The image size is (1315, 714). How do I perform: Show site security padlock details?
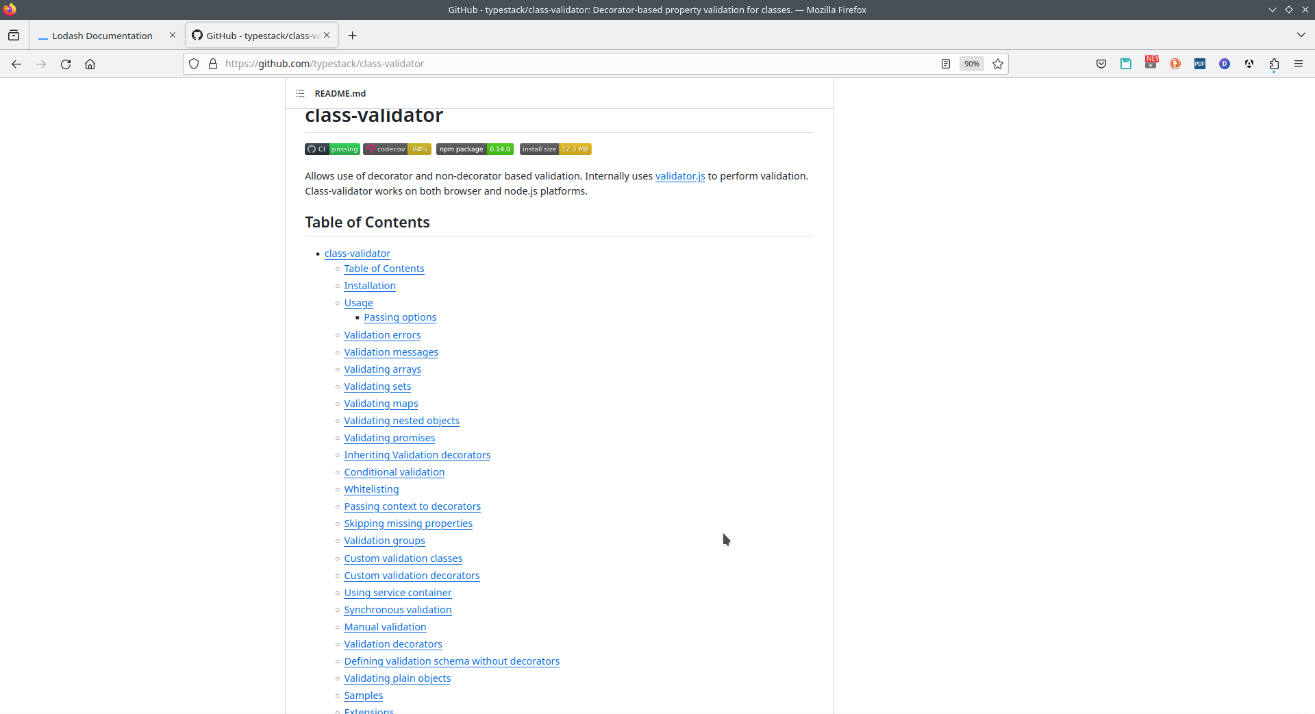point(213,64)
